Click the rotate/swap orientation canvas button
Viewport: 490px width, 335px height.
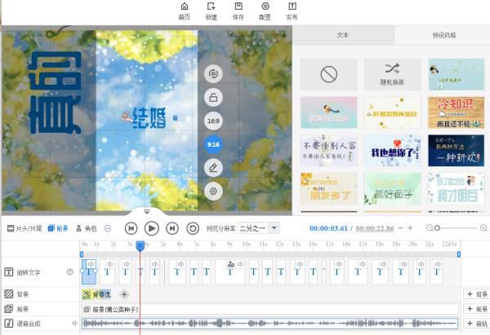tap(213, 74)
